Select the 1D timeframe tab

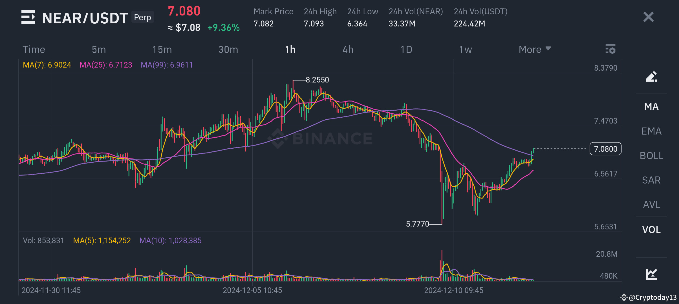click(x=405, y=49)
